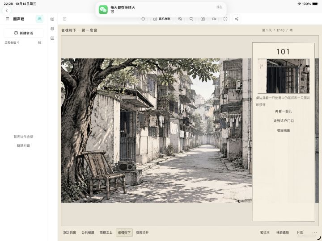Start recording with video camera icon
This screenshot has width=322, height=241.
(x=214, y=19)
